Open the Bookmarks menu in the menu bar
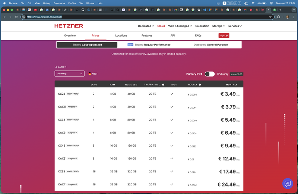298x194 pixels. (x=59, y=3)
